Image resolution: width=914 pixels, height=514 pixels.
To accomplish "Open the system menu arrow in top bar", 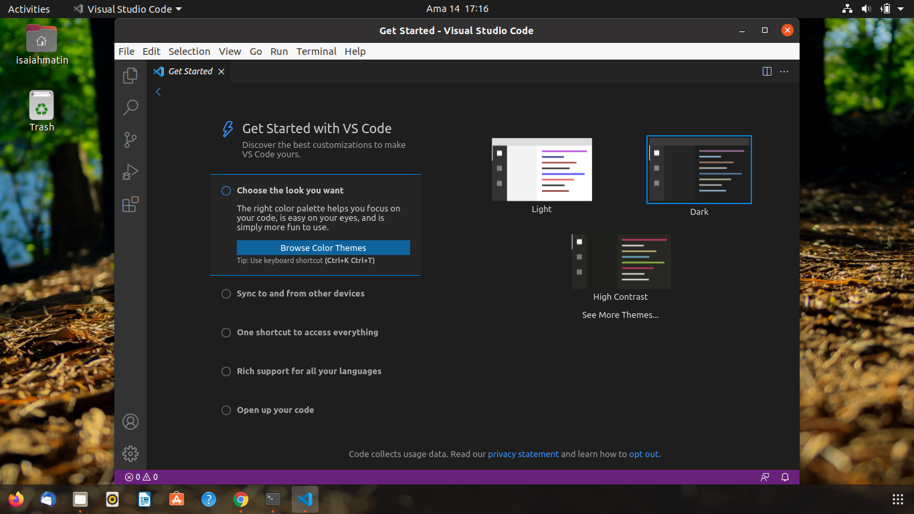I will click(902, 9).
